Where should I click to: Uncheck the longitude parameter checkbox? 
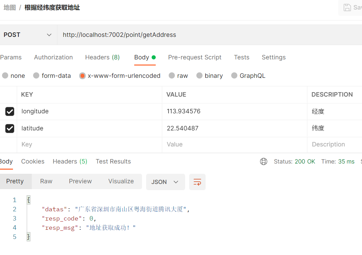(x=10, y=111)
